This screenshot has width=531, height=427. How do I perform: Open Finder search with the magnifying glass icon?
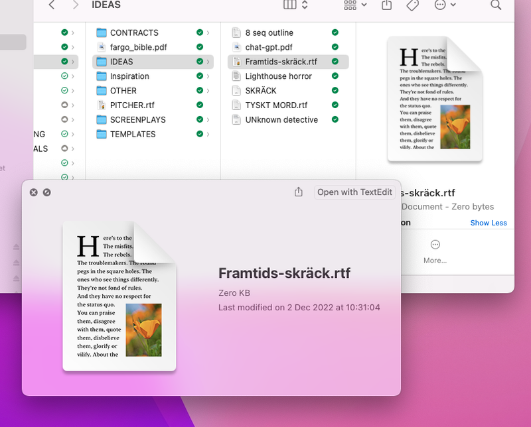pos(496,5)
